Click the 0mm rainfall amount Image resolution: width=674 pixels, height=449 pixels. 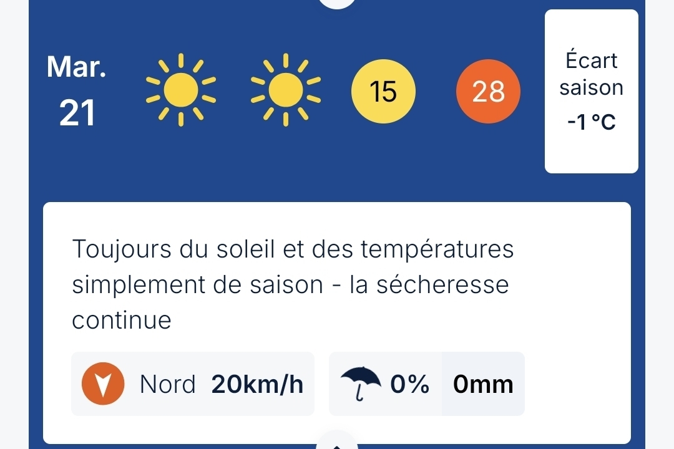pyautogui.click(x=483, y=384)
